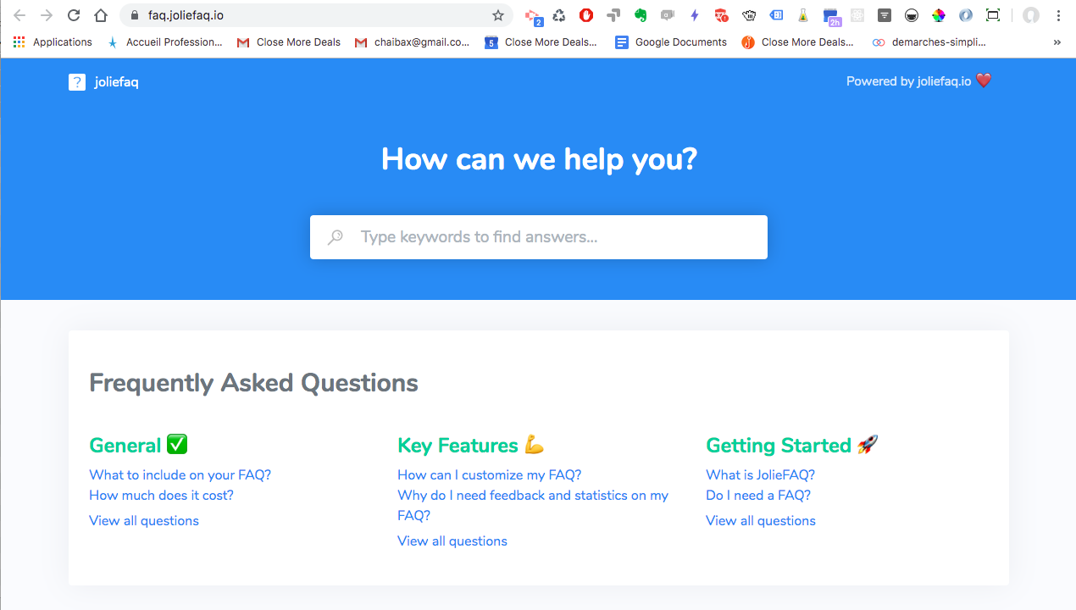Screen dimensions: 1076x610
Task: Open the "How much does it cost?" question
Action: tap(161, 495)
